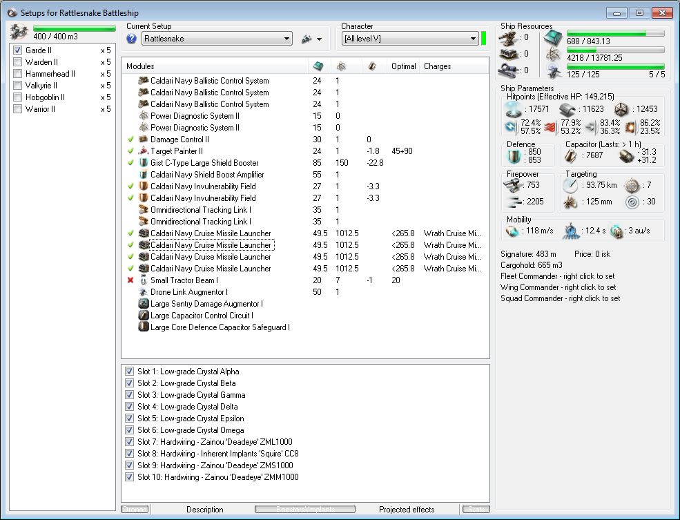Enable the Hobgoblin II drone checkbox
This screenshot has width=680, height=520.
17,97
